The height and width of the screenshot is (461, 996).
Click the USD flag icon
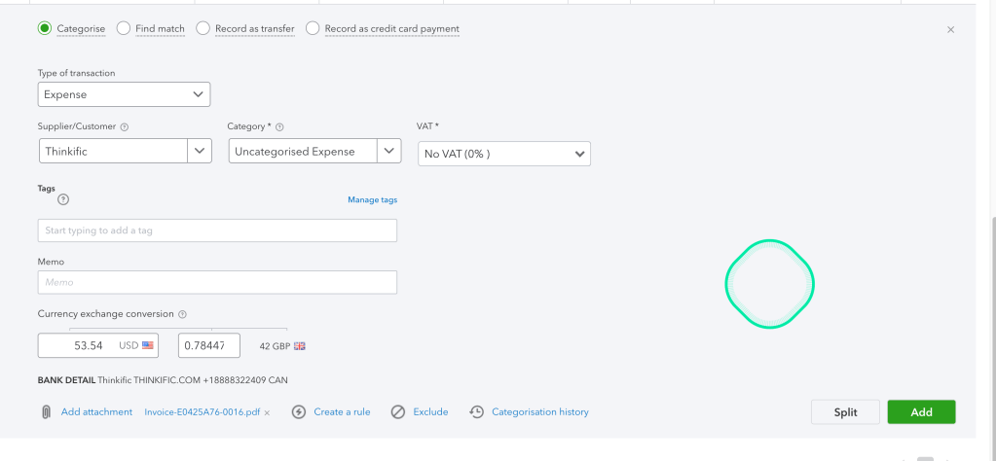148,345
